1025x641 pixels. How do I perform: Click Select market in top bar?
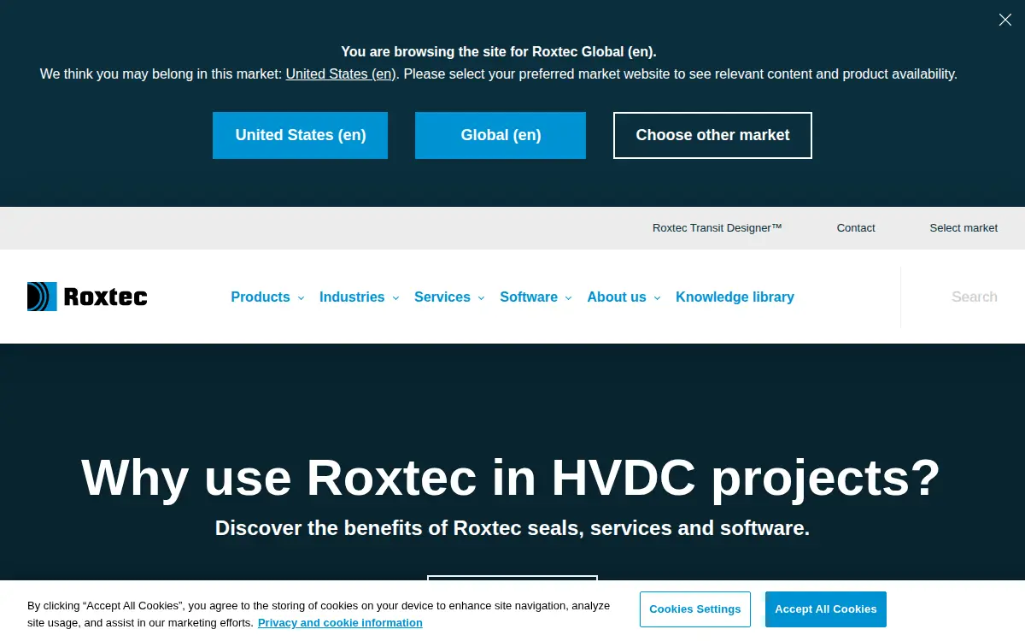[963, 228]
